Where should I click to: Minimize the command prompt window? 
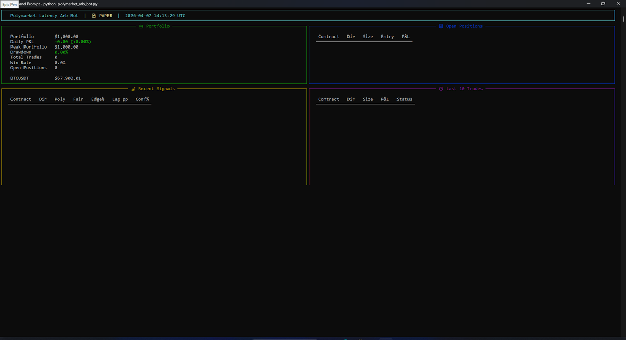coord(588,4)
